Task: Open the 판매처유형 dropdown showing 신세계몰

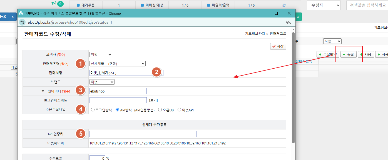Action: (x=118, y=64)
